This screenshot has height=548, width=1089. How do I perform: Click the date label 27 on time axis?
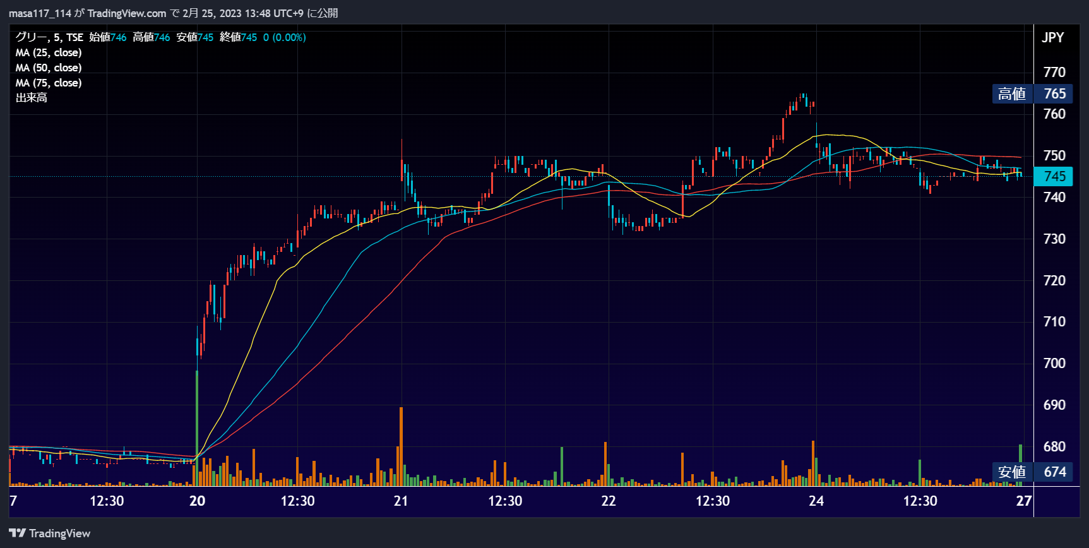point(1023,501)
